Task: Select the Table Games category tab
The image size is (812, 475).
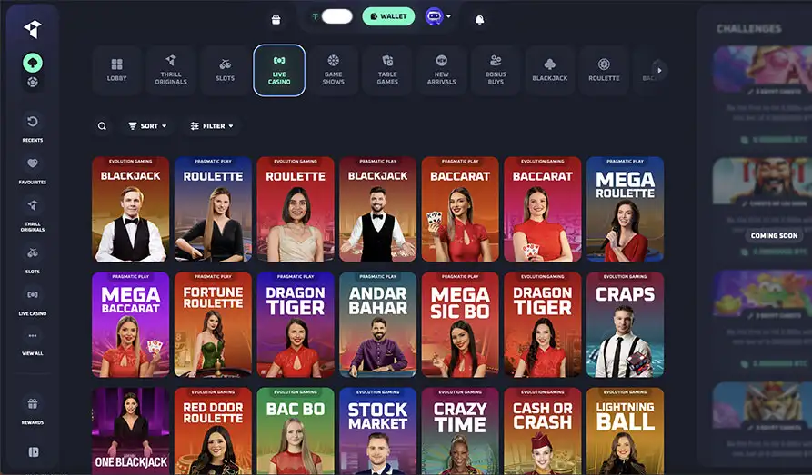Action: pyautogui.click(x=387, y=70)
